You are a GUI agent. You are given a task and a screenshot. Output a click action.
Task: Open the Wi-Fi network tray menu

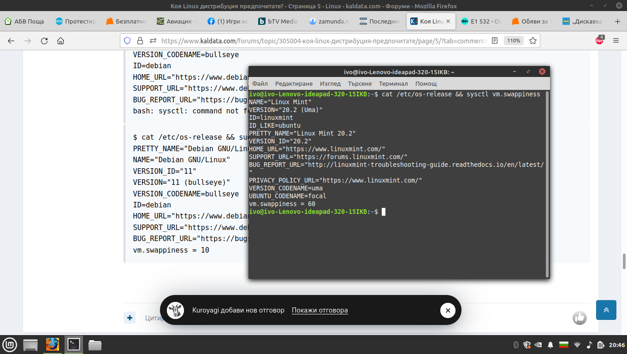pyautogui.click(x=577, y=345)
